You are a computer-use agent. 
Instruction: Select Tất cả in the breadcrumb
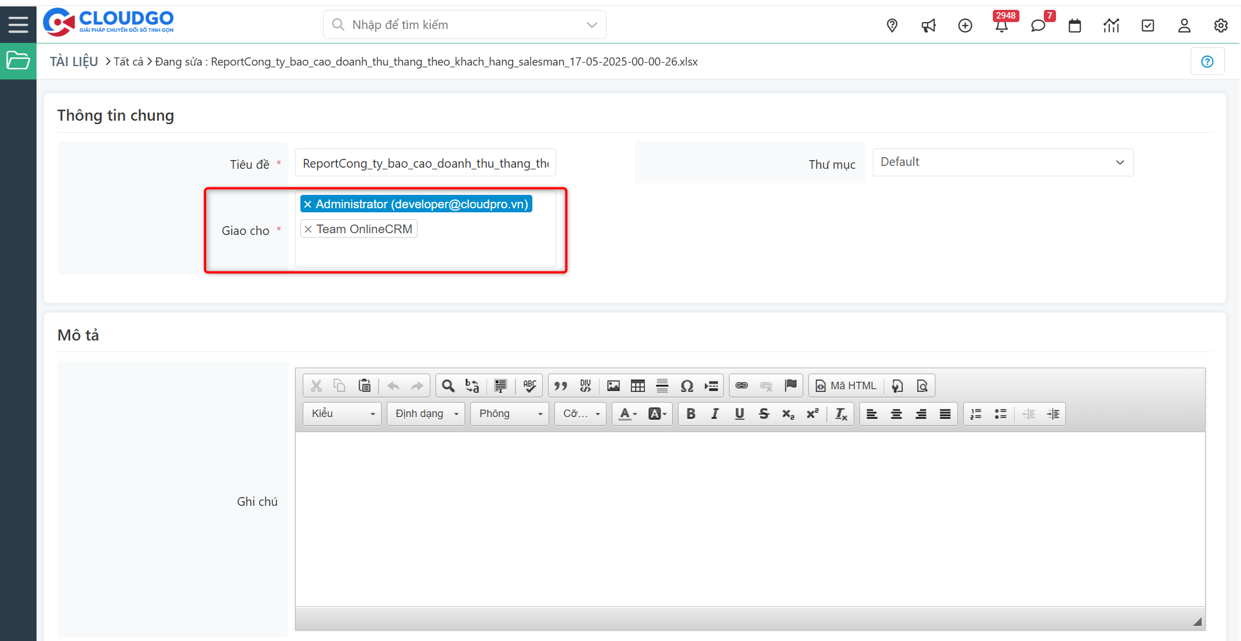(129, 61)
